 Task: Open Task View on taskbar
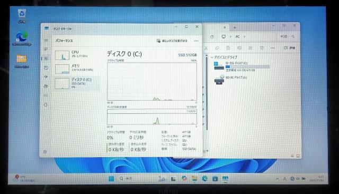173,179
